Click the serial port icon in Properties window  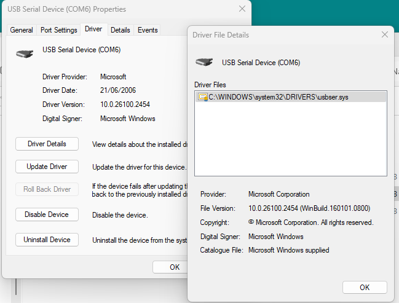coord(25,53)
